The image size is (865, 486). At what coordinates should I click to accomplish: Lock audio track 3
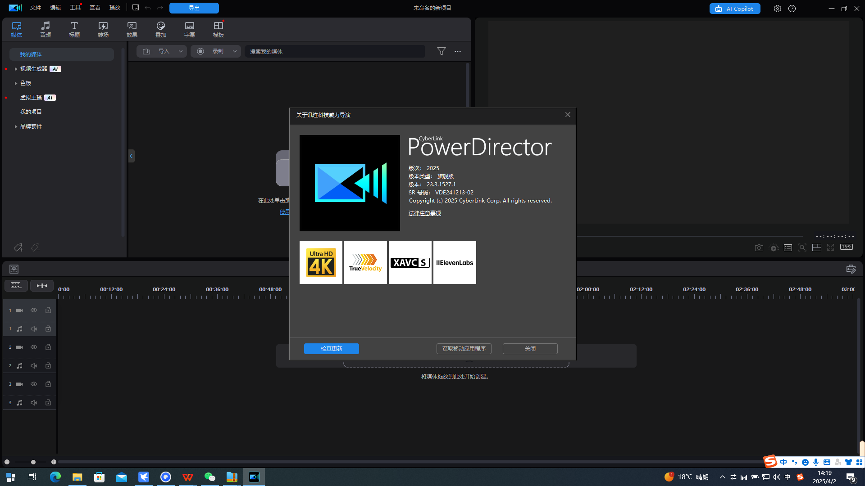click(x=48, y=403)
